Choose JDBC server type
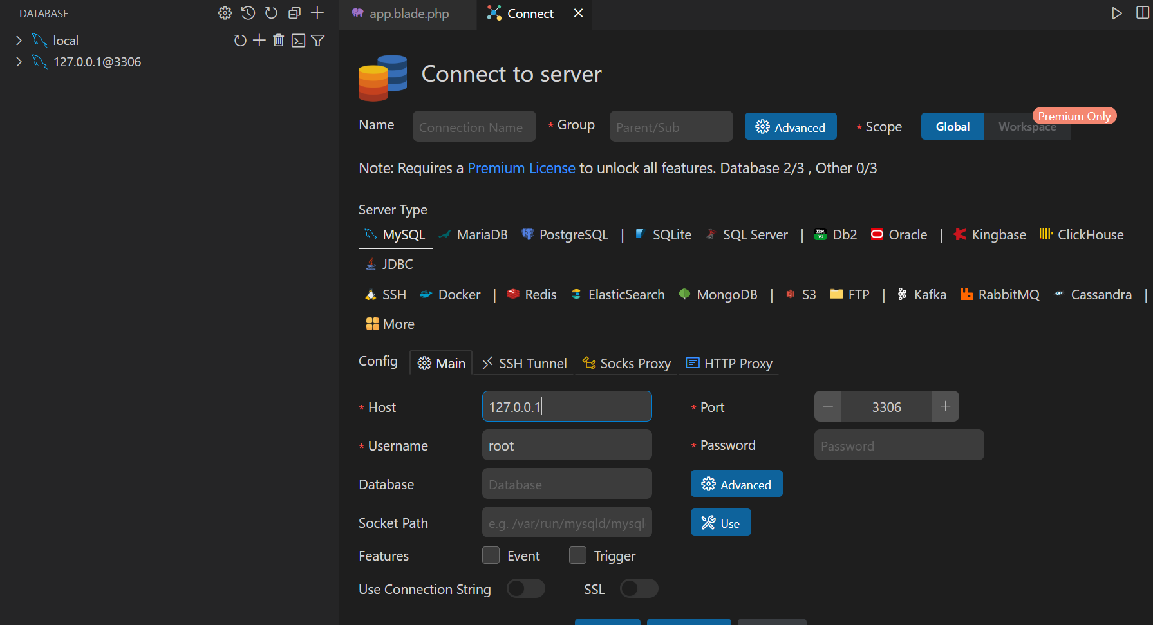This screenshot has height=625, width=1153. 389,265
